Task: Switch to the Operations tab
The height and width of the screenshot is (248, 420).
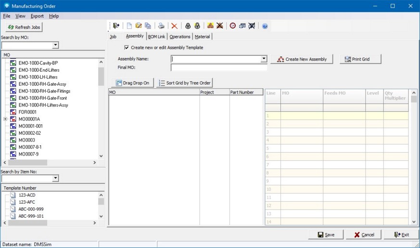Action: (x=180, y=37)
